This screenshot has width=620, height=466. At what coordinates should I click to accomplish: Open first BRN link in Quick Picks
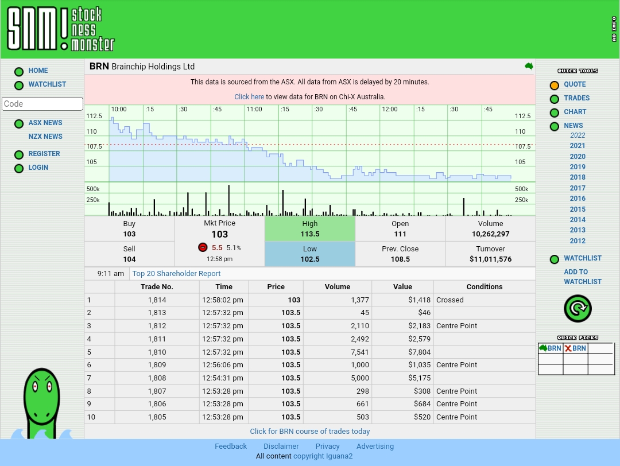555,348
